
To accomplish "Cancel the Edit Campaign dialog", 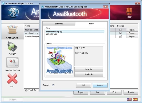I will 100,85.
